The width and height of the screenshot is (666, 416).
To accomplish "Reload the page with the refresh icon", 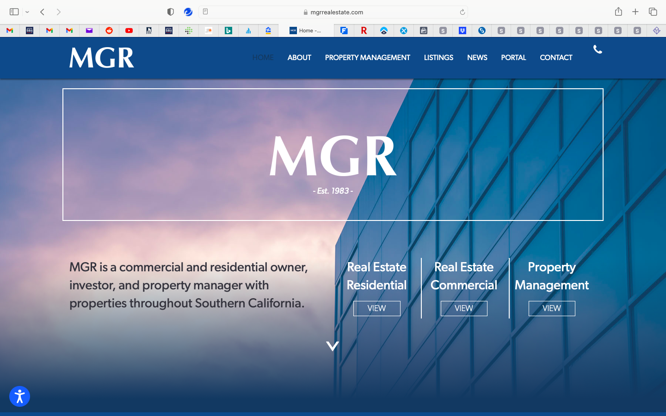I will coord(462,12).
